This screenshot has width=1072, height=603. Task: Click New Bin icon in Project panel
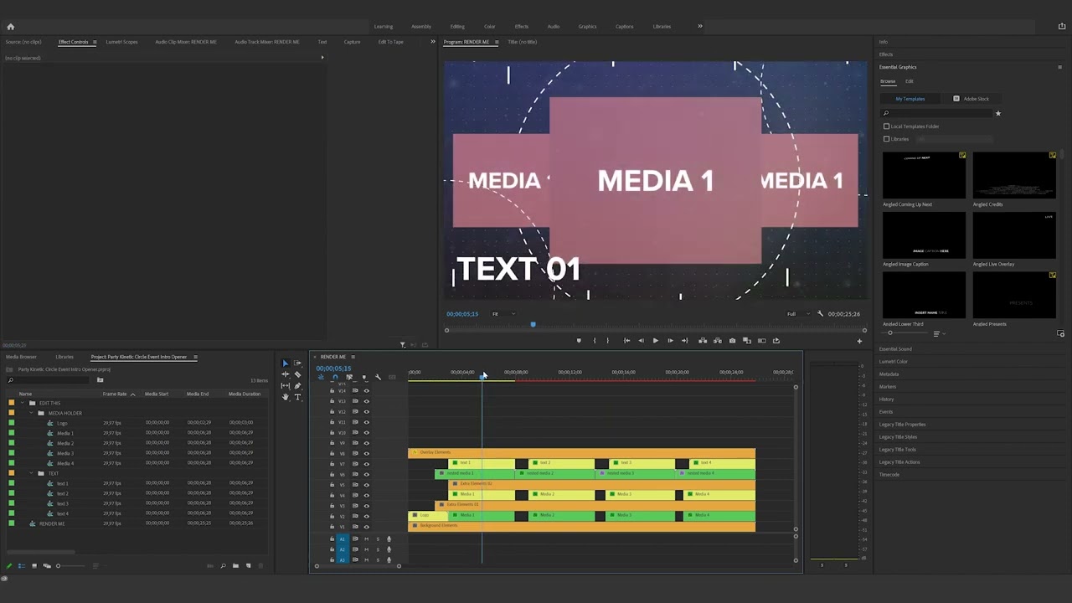click(235, 566)
